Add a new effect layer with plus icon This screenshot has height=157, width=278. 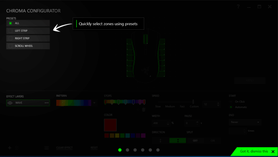pyautogui.click(x=10, y=148)
